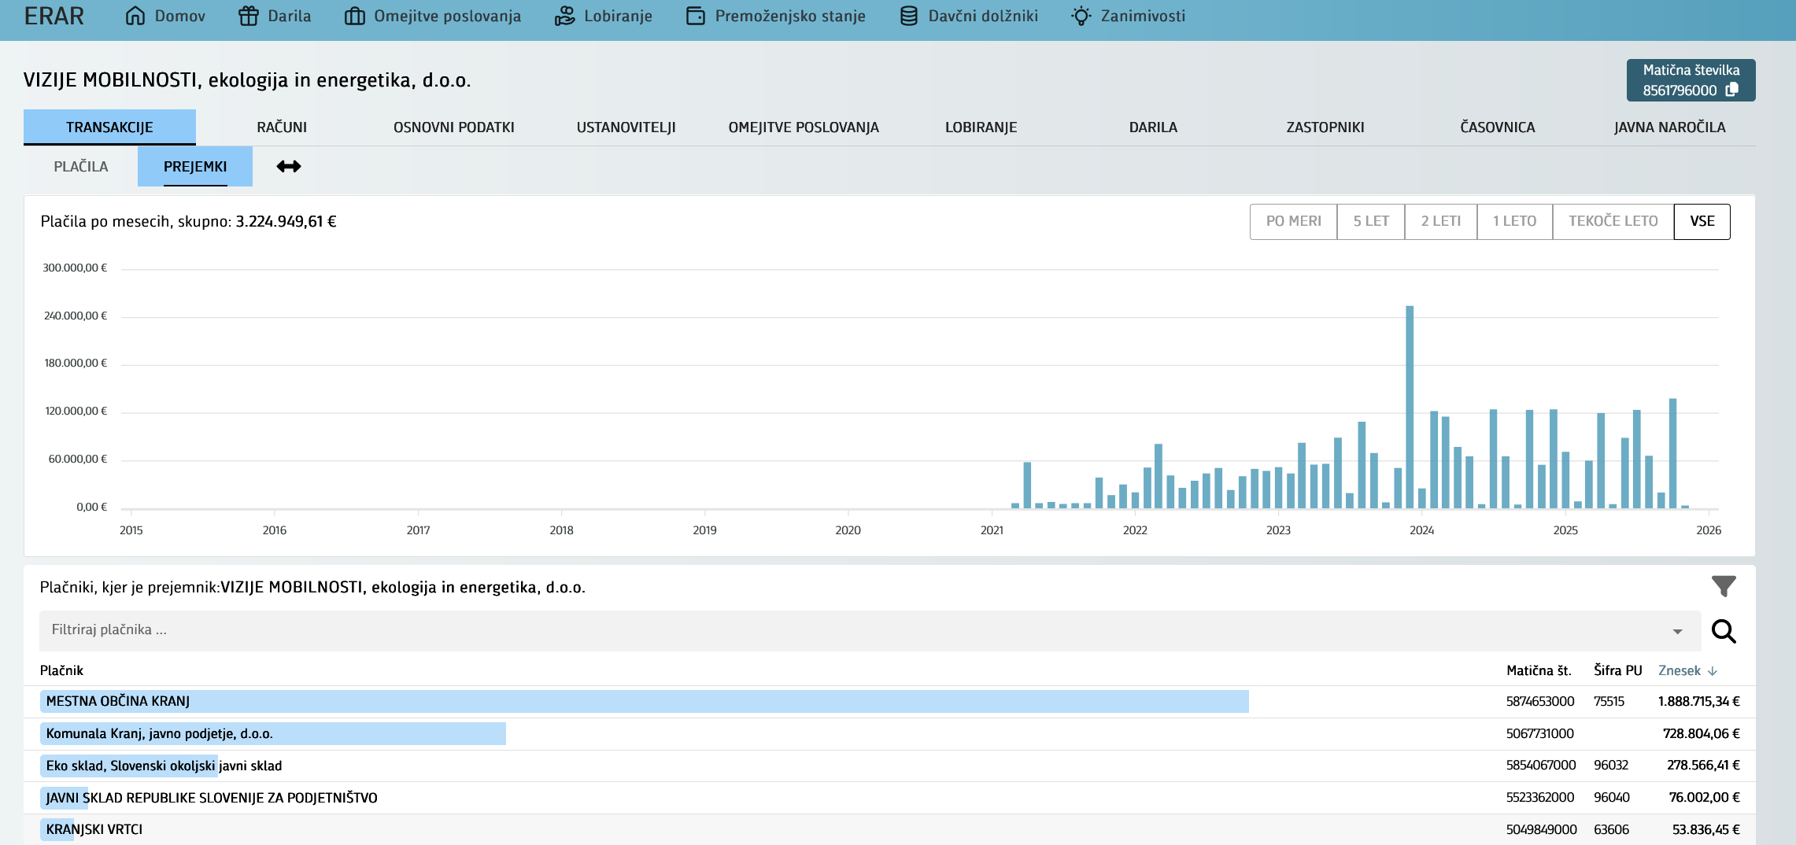Click the Domov house icon
This screenshot has width=1796, height=845.
tap(135, 16)
